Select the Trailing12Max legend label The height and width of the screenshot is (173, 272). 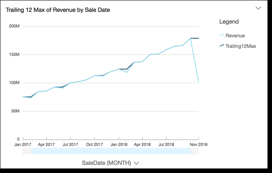pos(241,46)
